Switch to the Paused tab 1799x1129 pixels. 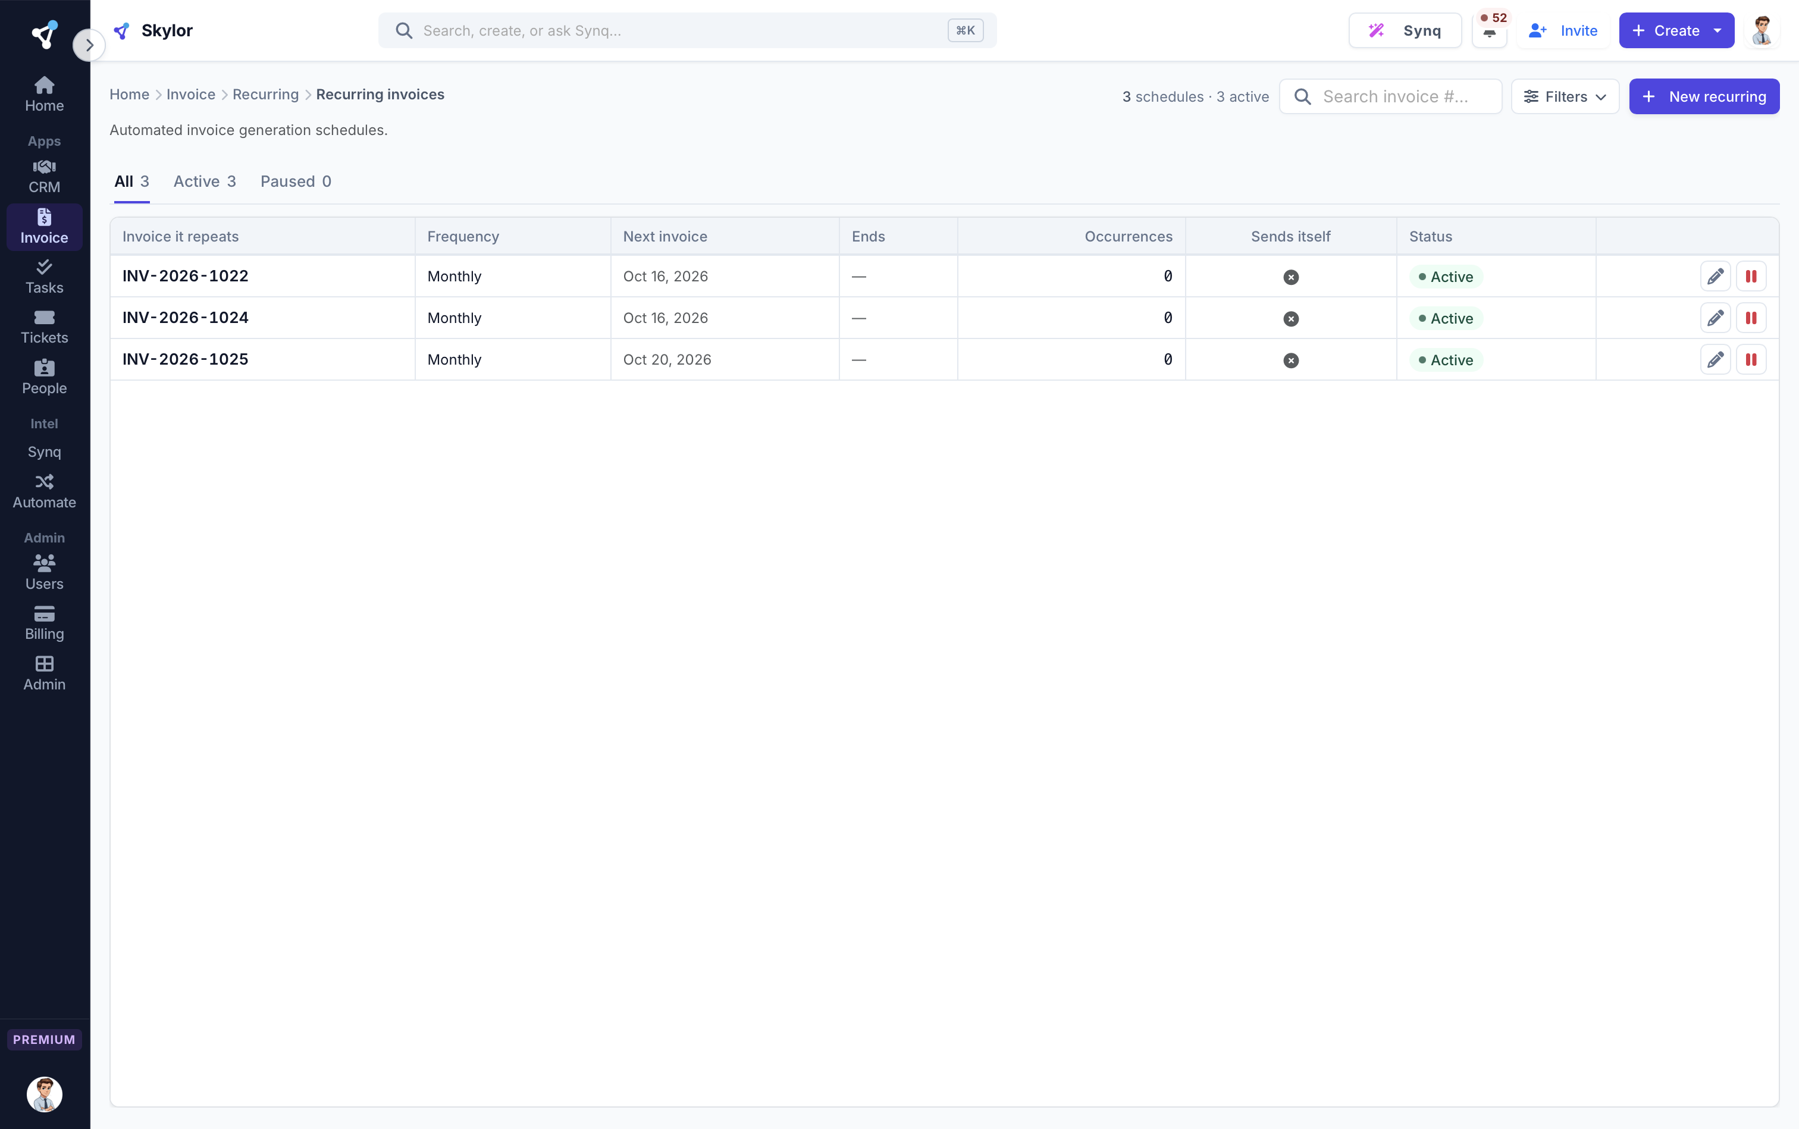point(296,181)
